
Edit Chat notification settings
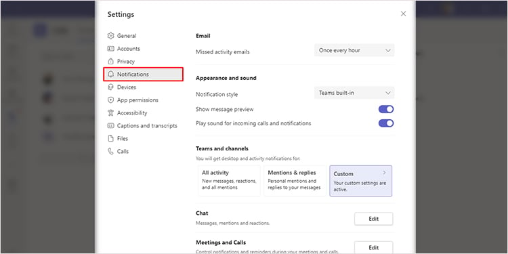coord(373,219)
